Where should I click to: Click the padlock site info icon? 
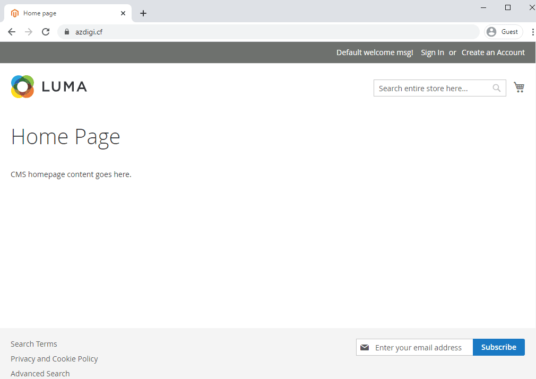point(66,32)
